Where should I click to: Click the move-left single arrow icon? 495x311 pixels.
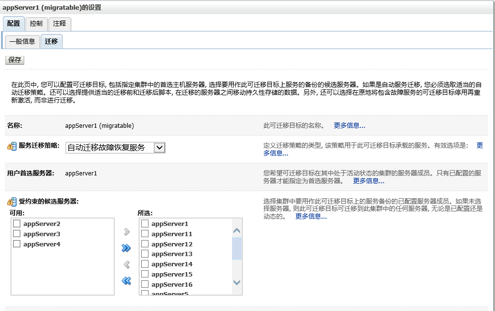[127, 264]
